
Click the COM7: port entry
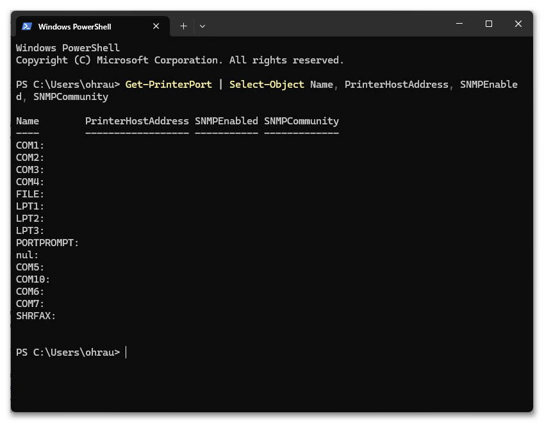coord(30,304)
